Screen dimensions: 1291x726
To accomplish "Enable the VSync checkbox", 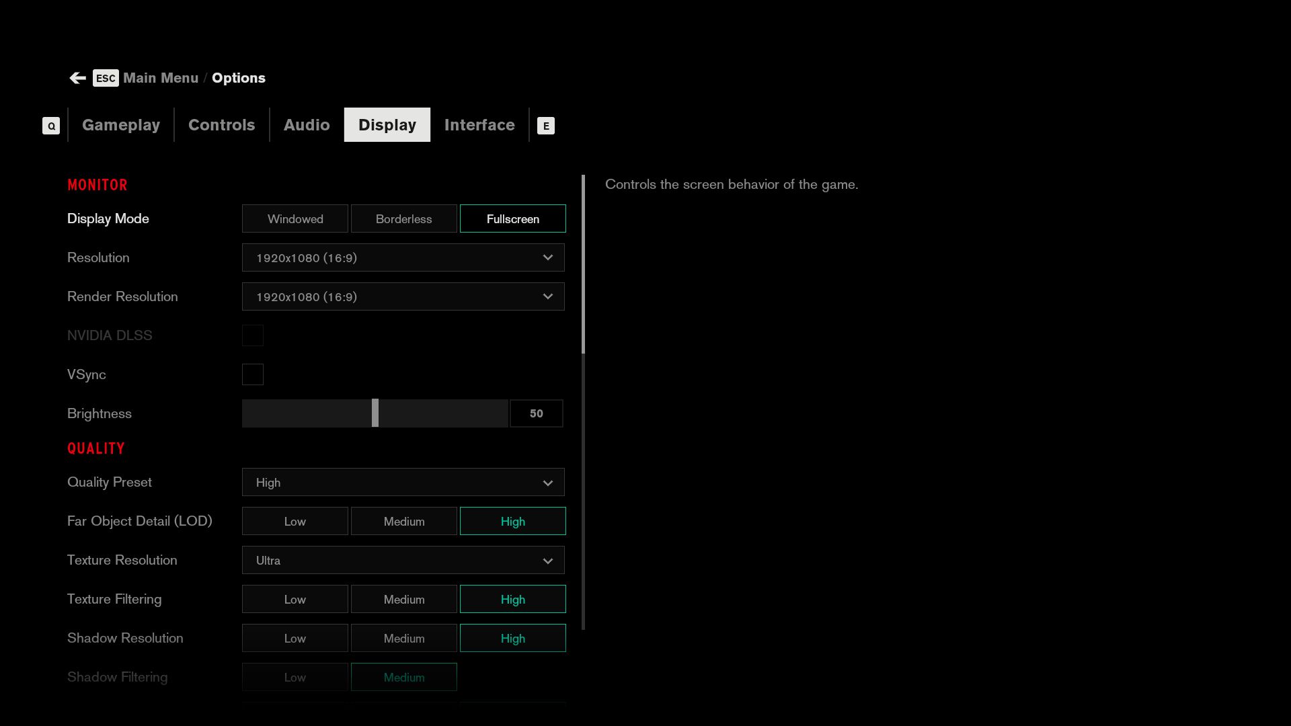I will (253, 374).
